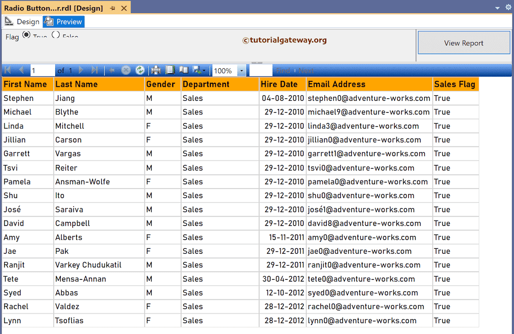Viewport: 514px width, 334px height.
Task: Switch to print layout view
Action: pos(170,70)
